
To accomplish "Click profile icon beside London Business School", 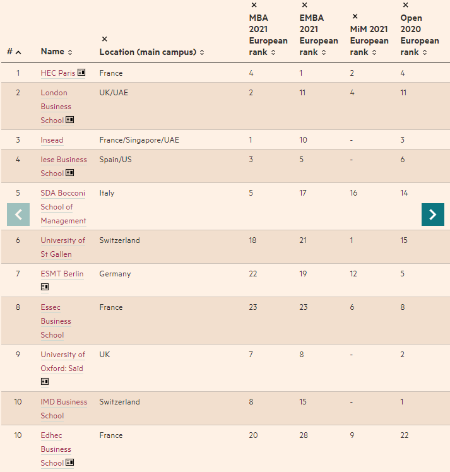I will coord(70,120).
